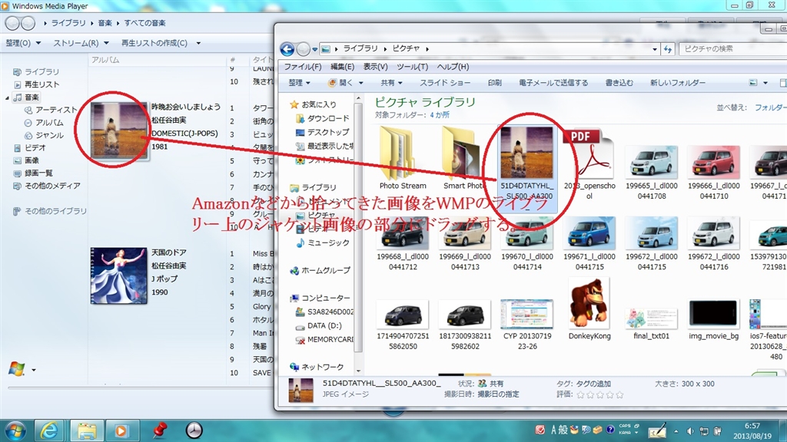Open 再生リストの作成(C) dropdown
Viewport: 787px width, 442px height.
161,43
